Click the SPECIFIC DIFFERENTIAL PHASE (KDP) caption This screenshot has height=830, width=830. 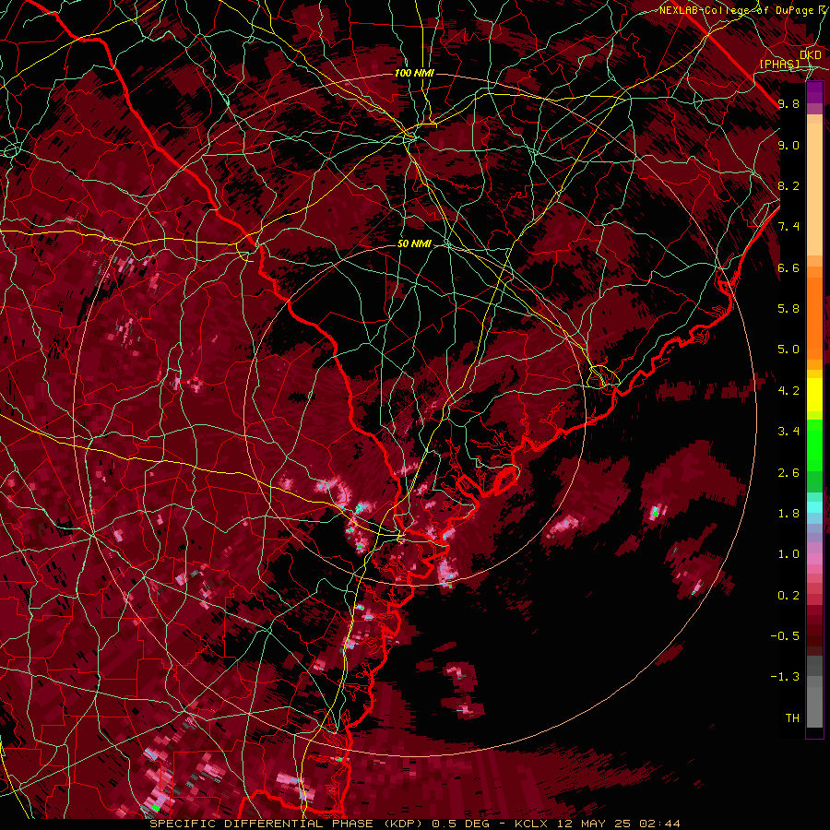click(288, 824)
